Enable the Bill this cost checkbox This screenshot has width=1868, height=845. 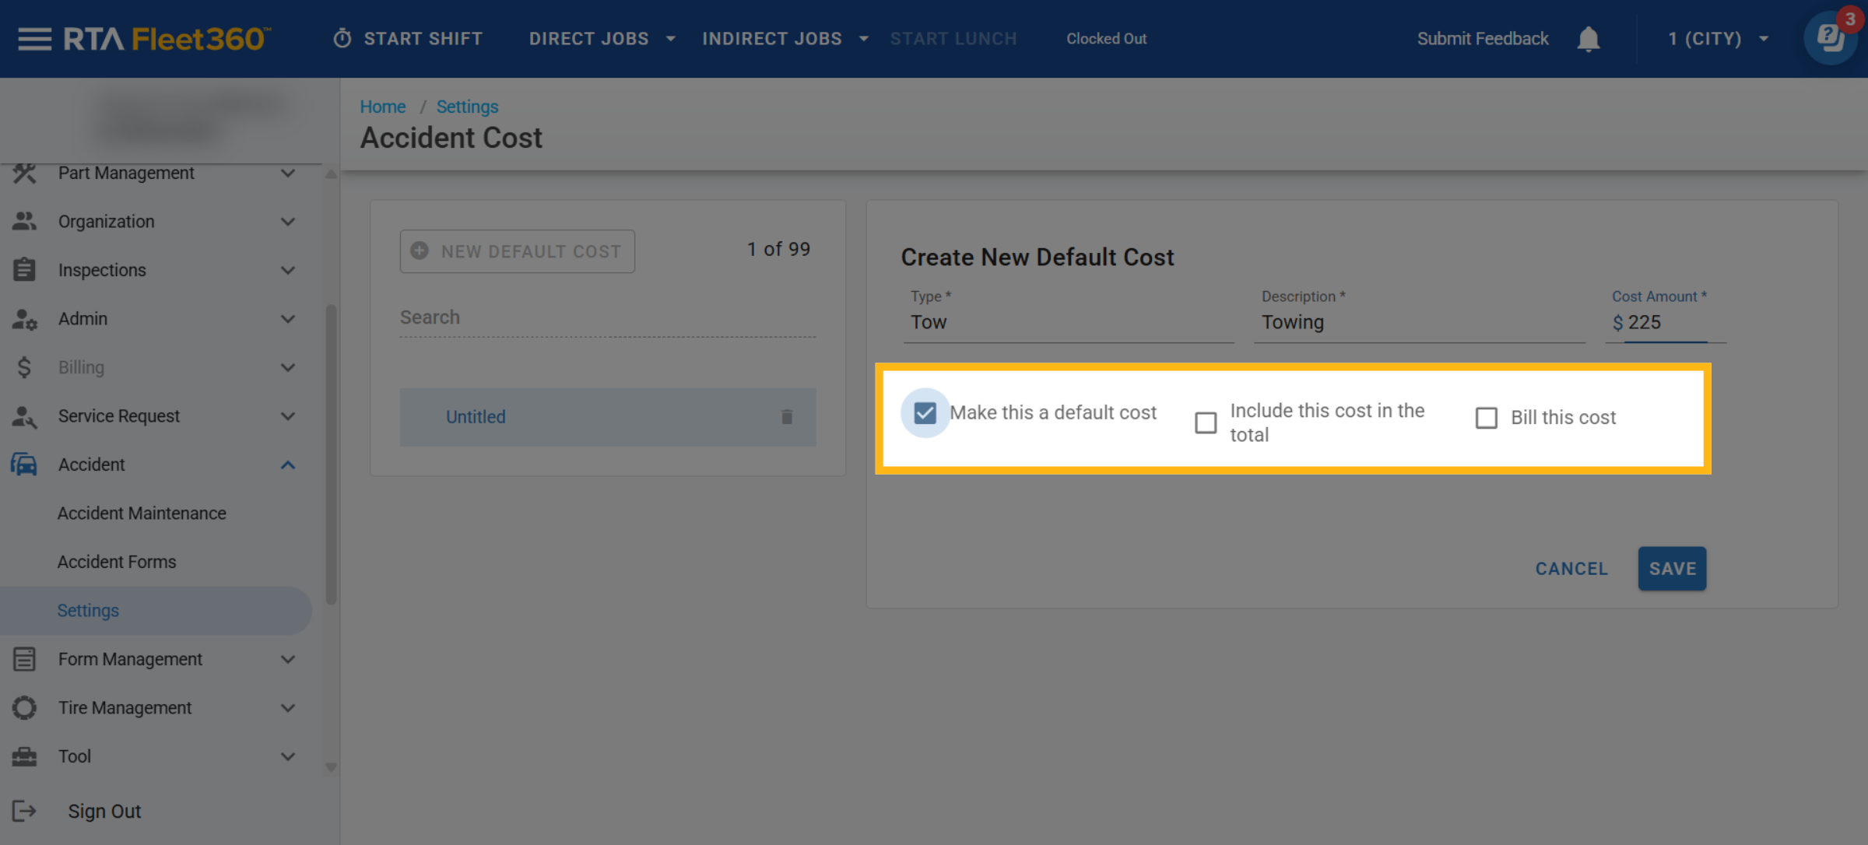pos(1486,418)
